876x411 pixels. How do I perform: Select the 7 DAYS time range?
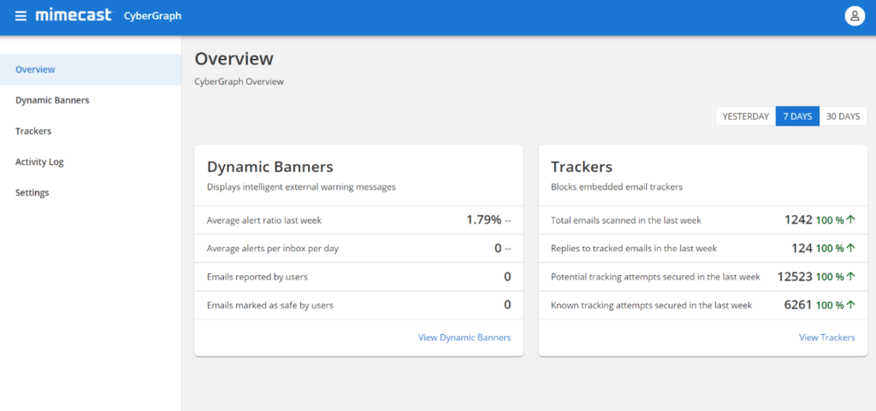[x=797, y=116]
